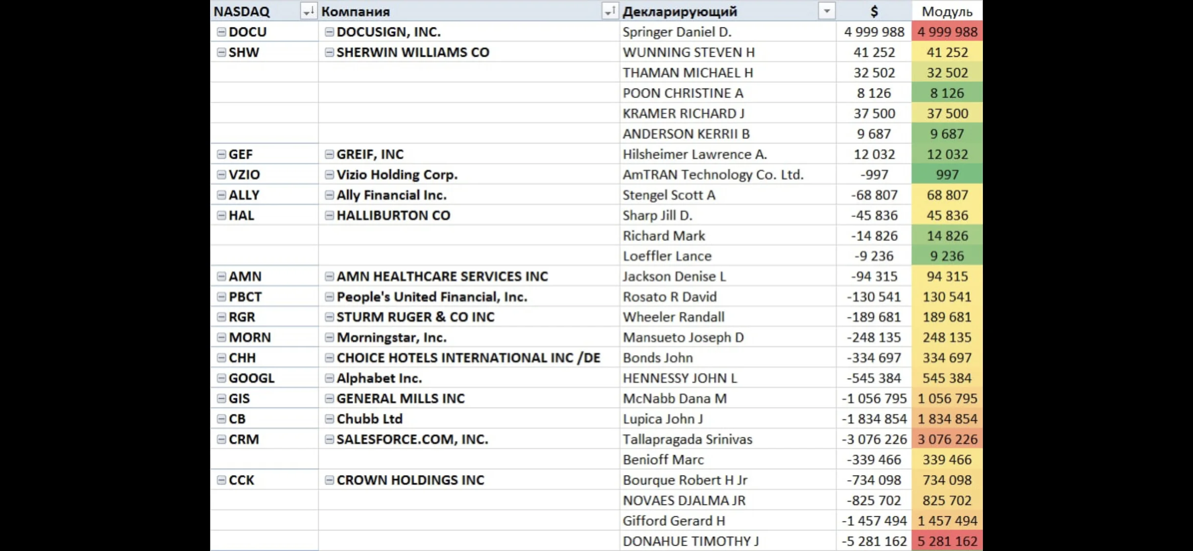Click the 'WUNNING STEVEN H' cell
This screenshot has height=551, width=1193.
click(x=728, y=52)
